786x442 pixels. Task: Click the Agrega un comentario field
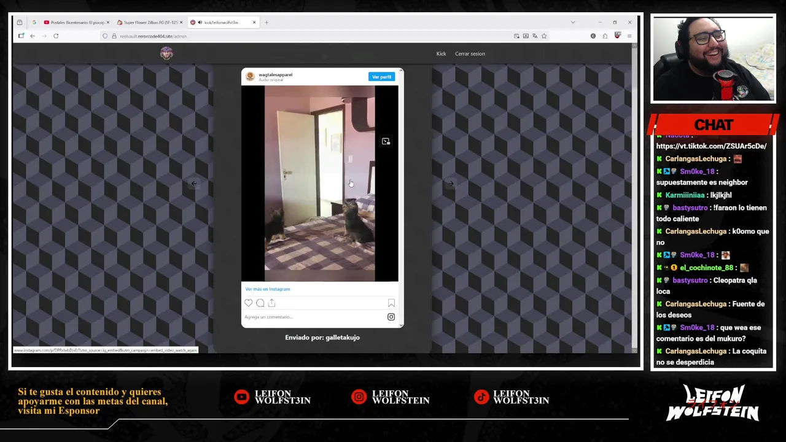coord(313,317)
